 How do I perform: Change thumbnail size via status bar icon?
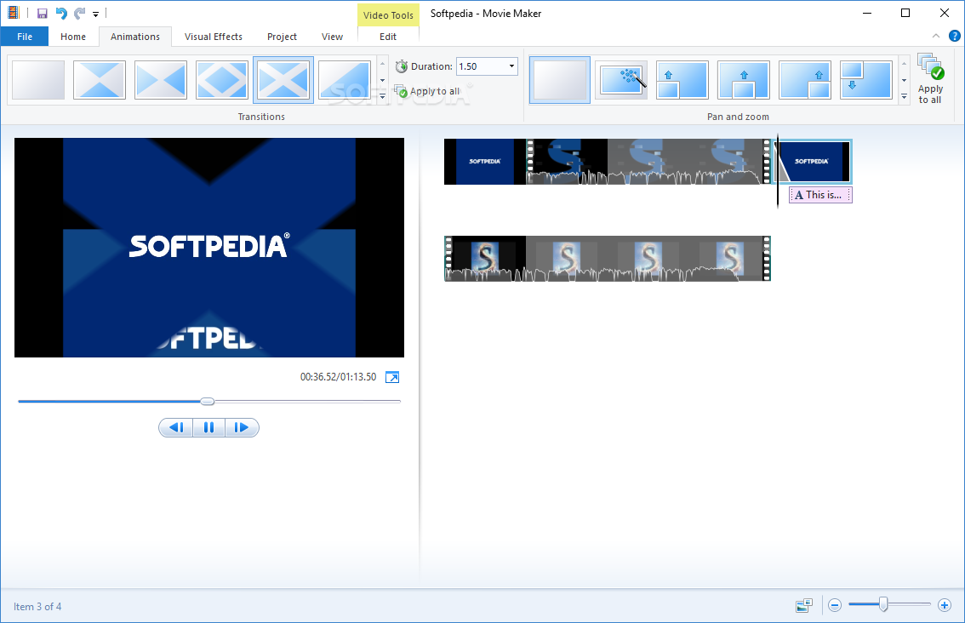tap(804, 606)
